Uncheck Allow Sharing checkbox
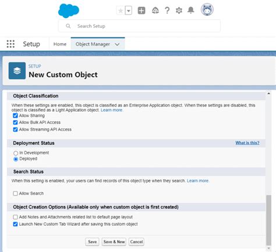 15,116
